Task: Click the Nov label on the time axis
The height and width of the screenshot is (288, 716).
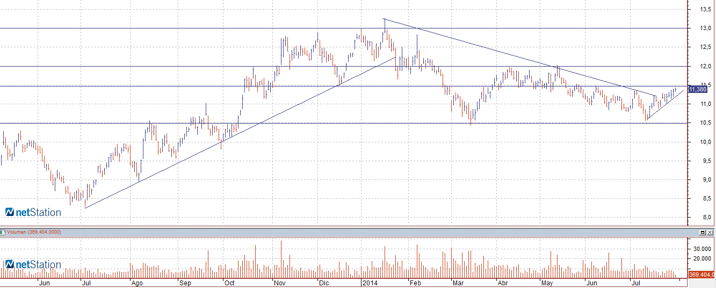Action: (x=279, y=283)
